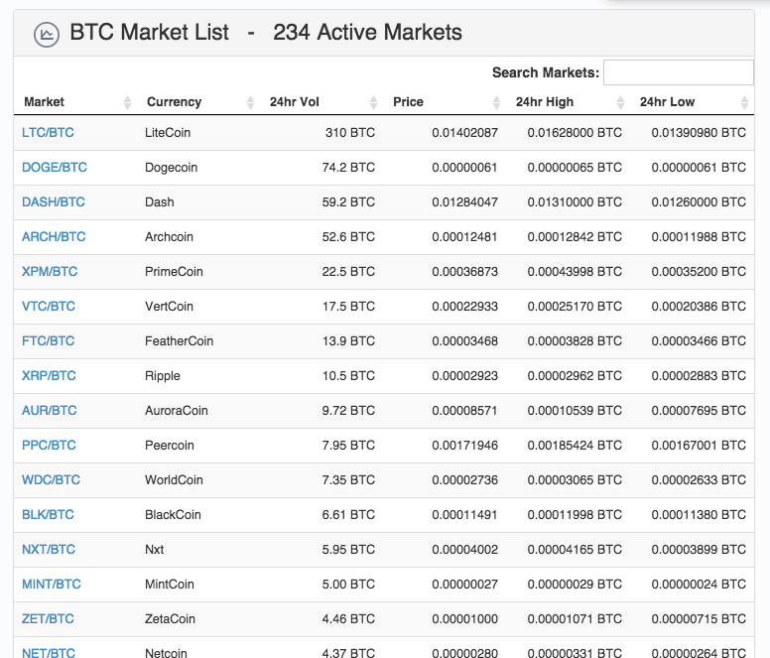The height and width of the screenshot is (658, 770).
Task: Open the WDC/BTC market link
Action: (x=51, y=479)
